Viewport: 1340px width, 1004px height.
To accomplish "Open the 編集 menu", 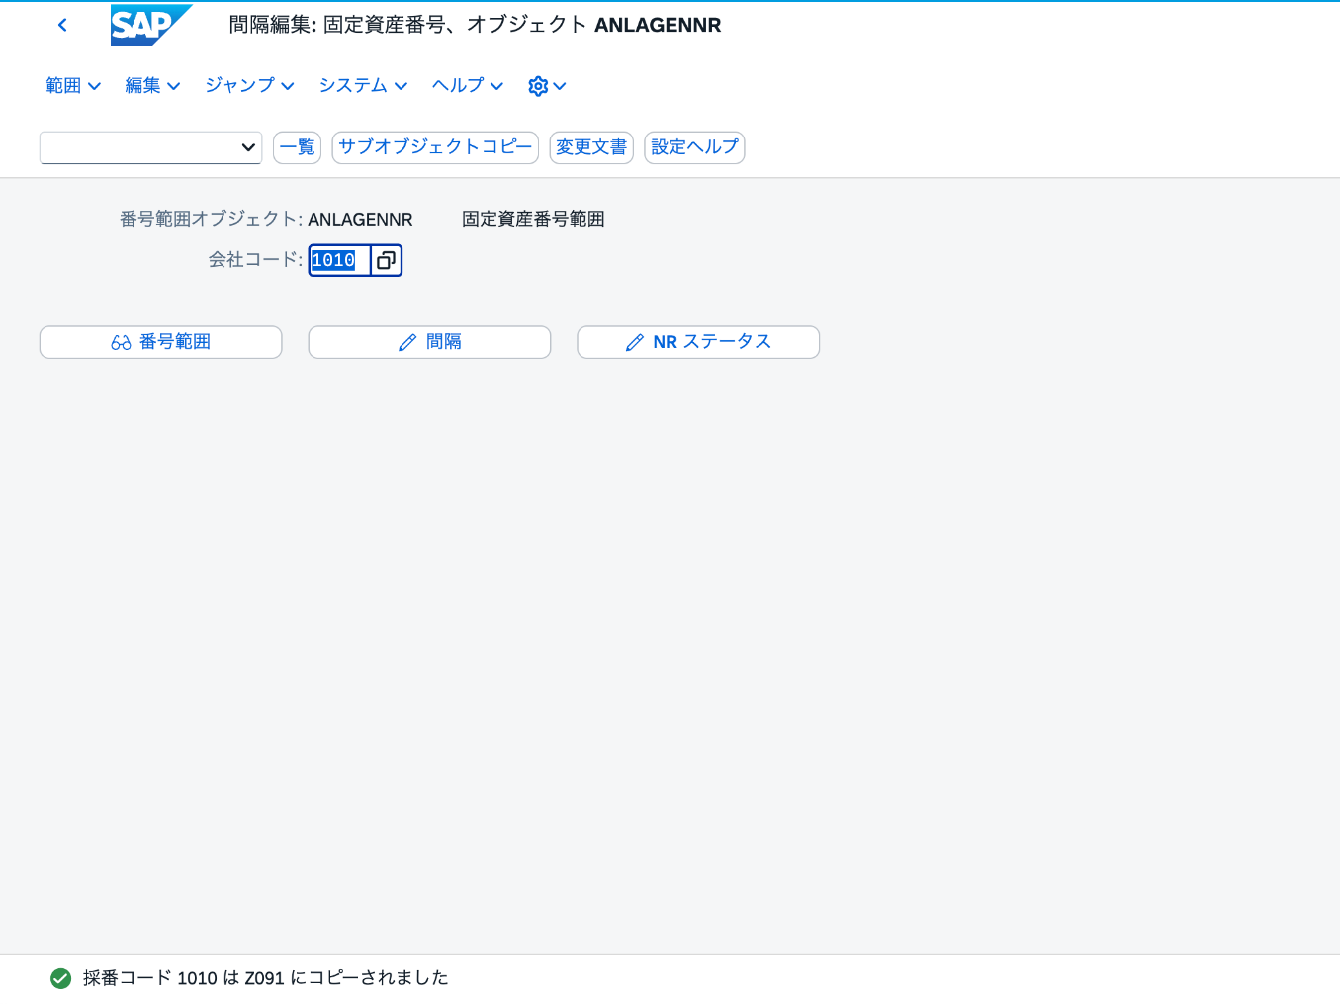I will click(x=152, y=86).
